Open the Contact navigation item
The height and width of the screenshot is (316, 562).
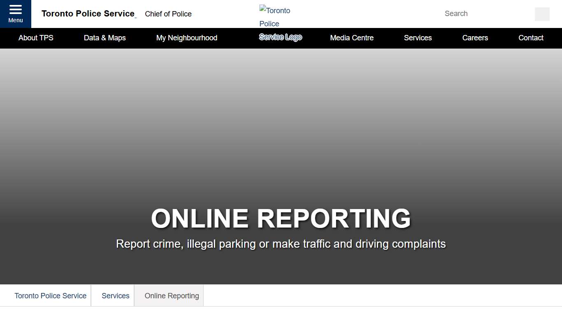(531, 38)
